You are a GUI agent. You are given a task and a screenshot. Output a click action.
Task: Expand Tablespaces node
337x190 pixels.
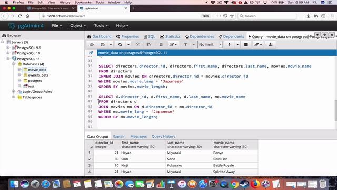pyautogui.click(x=14, y=97)
